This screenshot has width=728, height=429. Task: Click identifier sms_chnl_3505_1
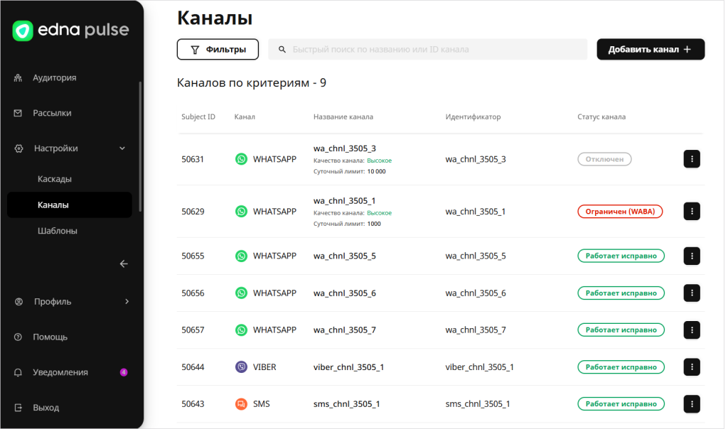pos(478,404)
